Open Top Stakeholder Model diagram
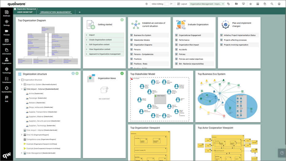The height and width of the screenshot is (161, 286). point(160,99)
